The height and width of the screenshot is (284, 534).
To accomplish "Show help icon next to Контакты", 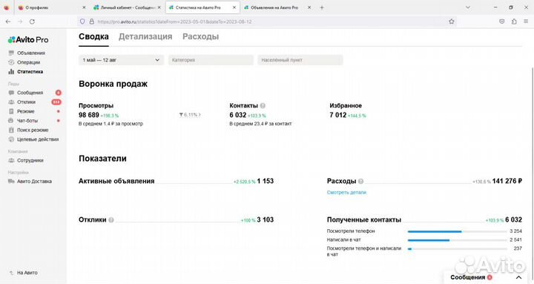I will (x=263, y=105).
